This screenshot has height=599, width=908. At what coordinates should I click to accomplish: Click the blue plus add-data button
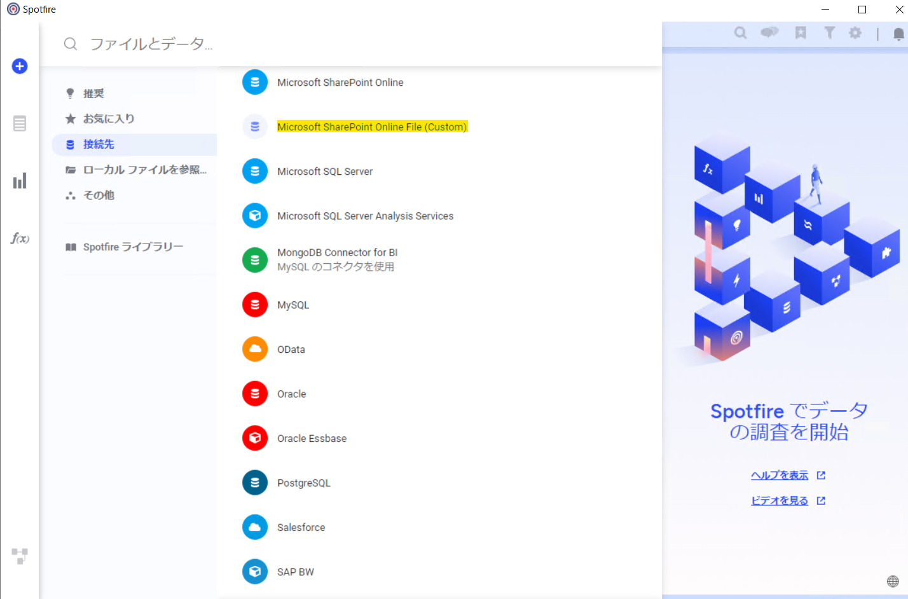point(20,66)
